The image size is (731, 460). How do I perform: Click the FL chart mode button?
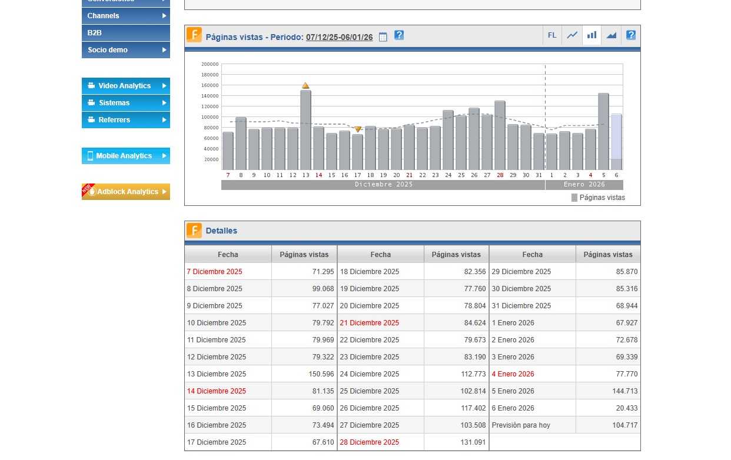pos(552,35)
